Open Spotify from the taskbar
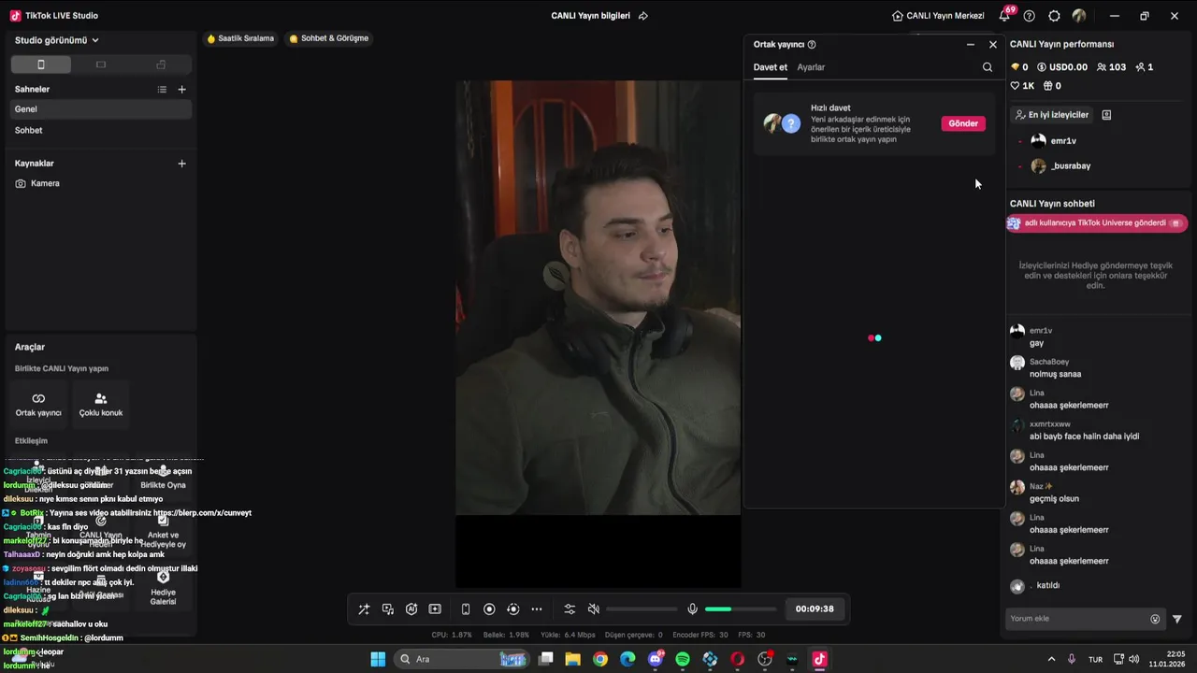The height and width of the screenshot is (673, 1197). click(683, 659)
